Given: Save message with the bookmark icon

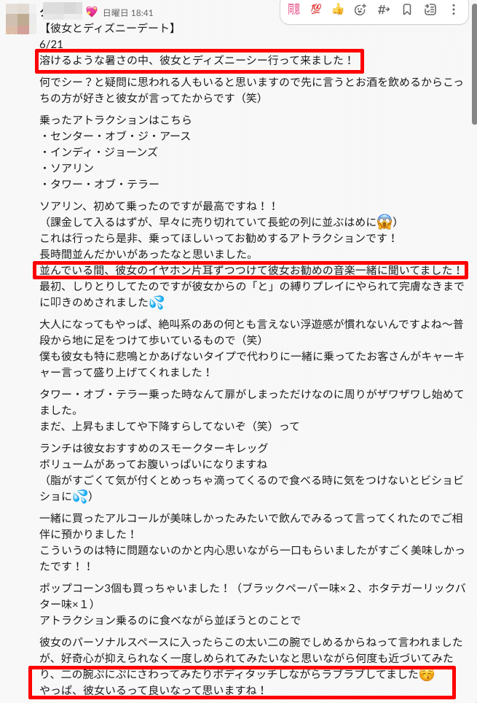Looking at the screenshot, I should pos(406,9).
